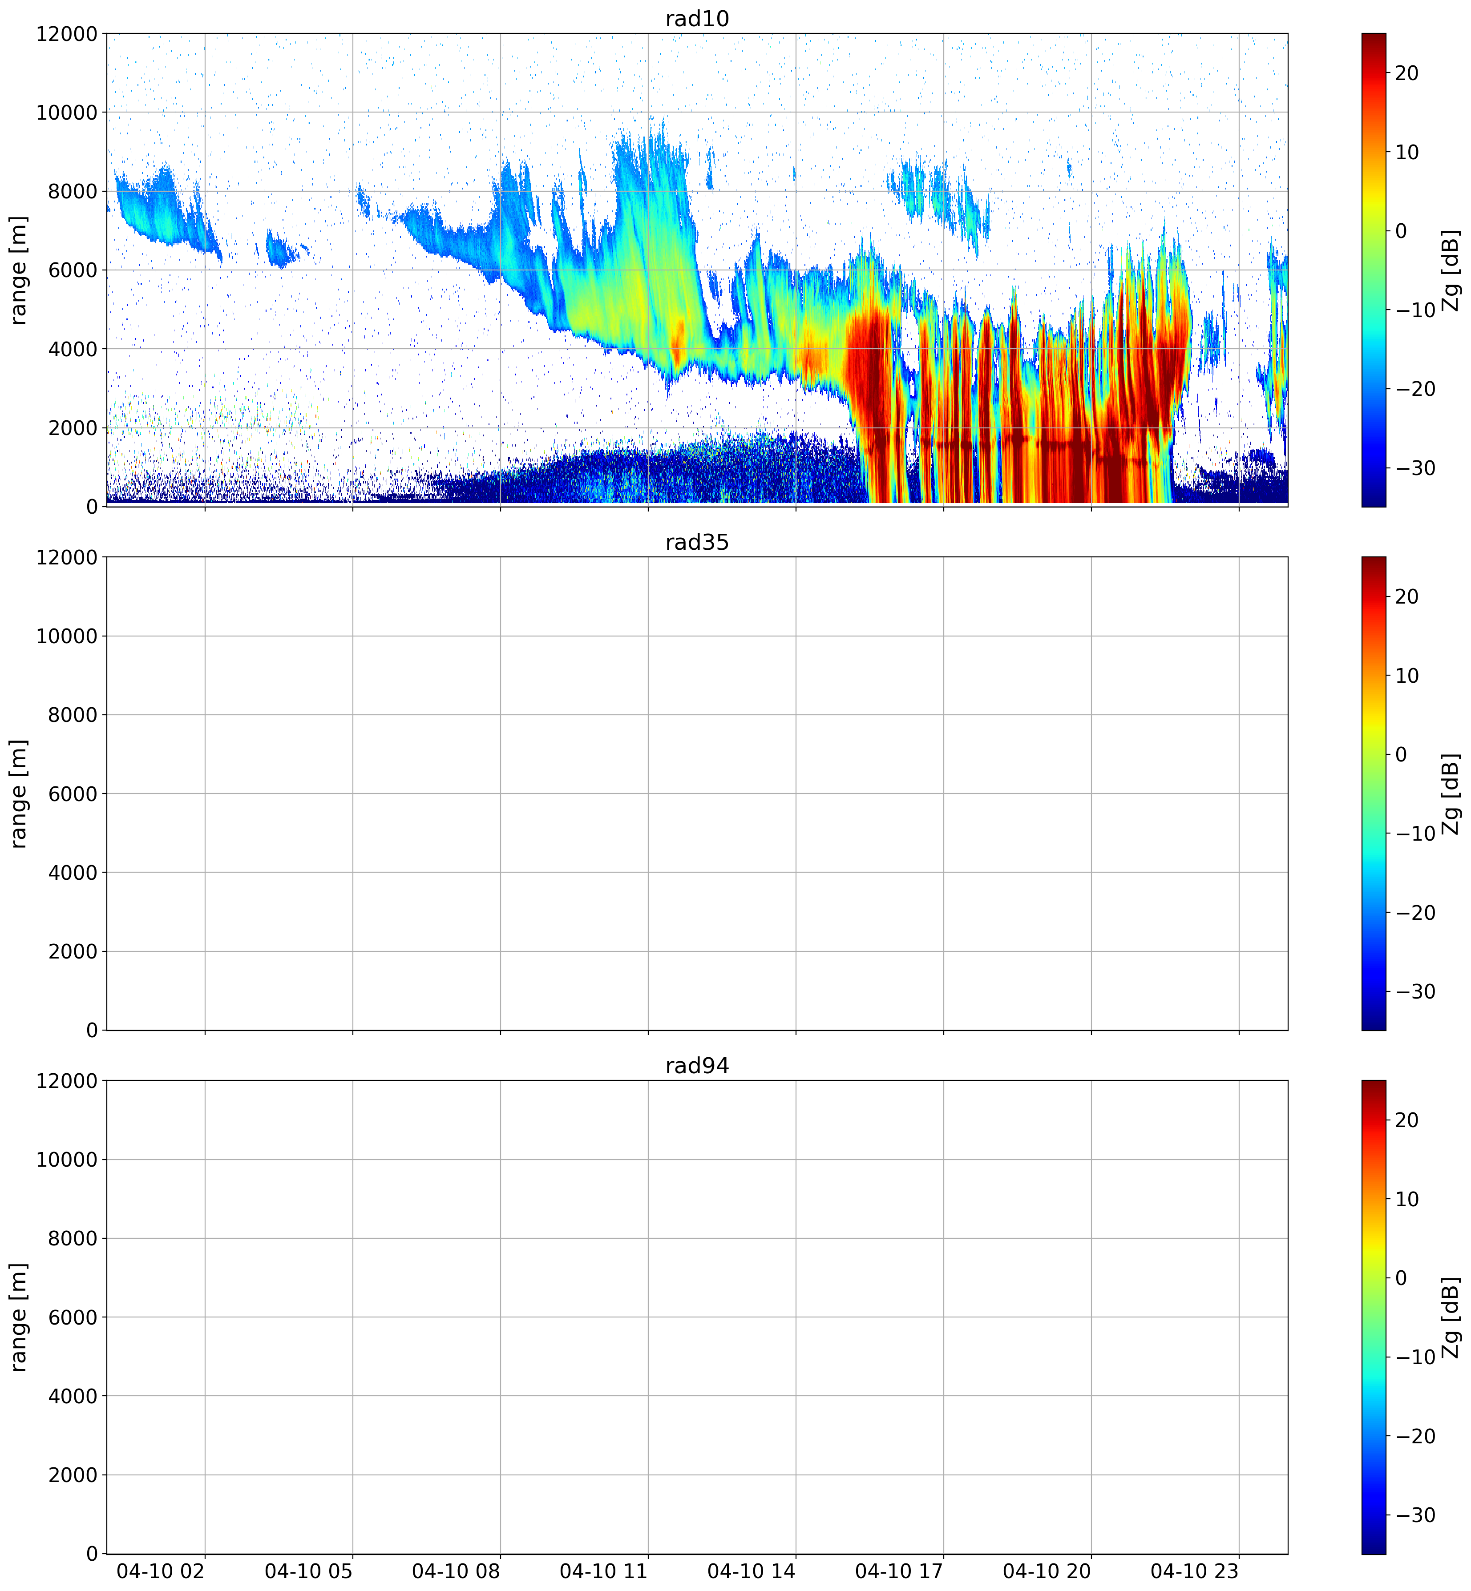
Task: Click the "rad94" plot title
Action: (x=696, y=1065)
